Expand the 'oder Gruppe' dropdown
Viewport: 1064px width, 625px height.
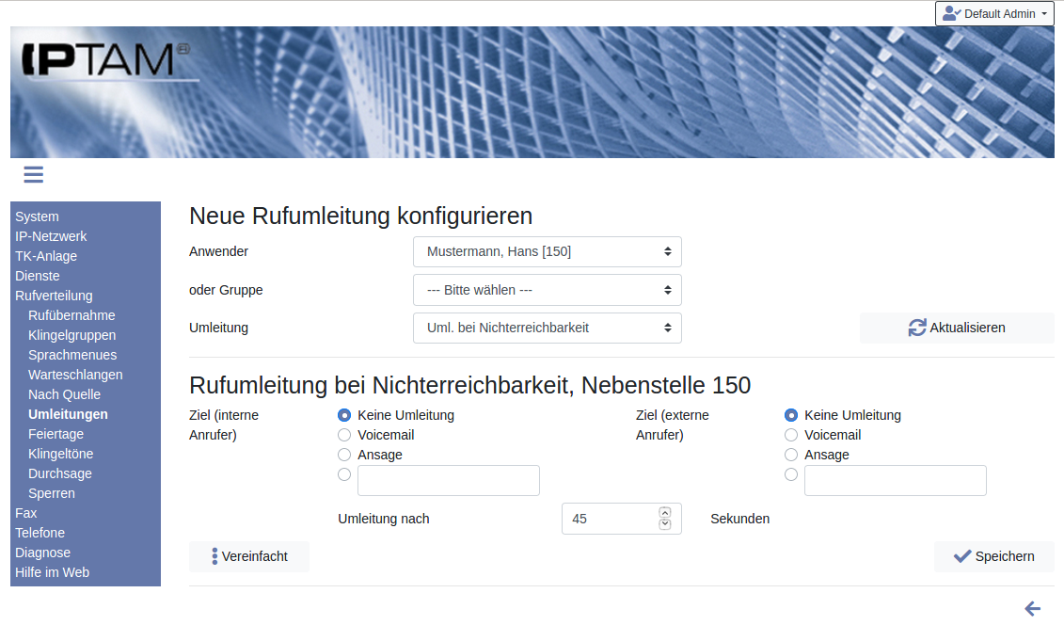(547, 290)
